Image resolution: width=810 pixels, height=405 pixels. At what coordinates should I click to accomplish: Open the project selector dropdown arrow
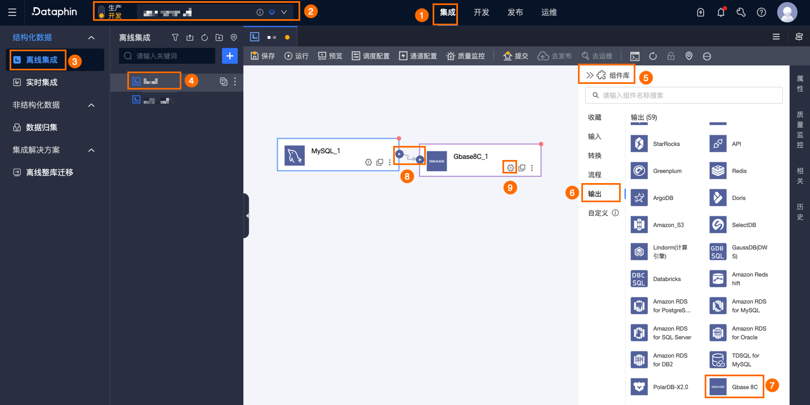click(x=284, y=12)
